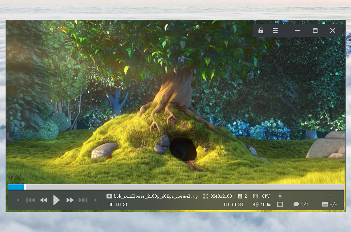Toggle stay-on-top with the up-arrow icon
The image size is (351, 232).
[280, 196]
